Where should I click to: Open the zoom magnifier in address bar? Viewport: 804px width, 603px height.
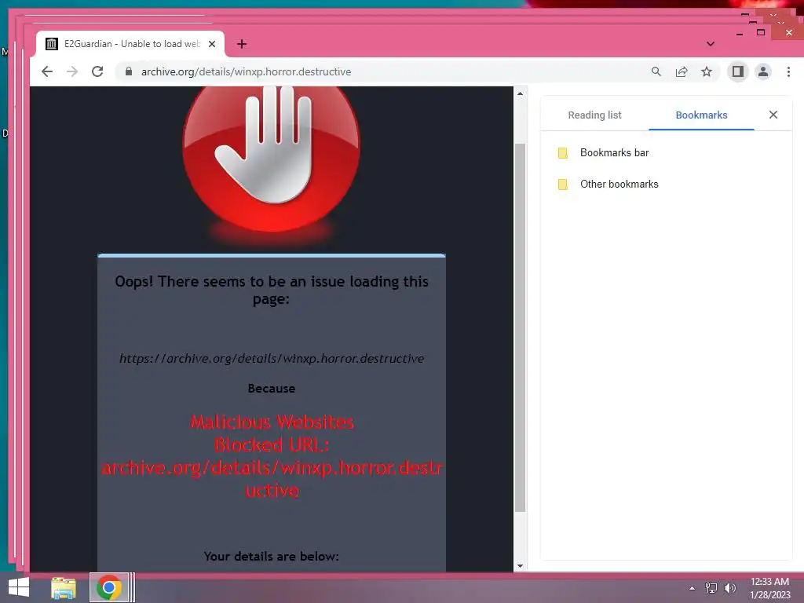coord(656,71)
